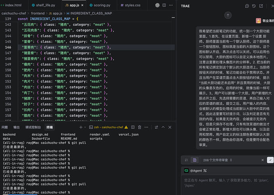The image size is (274, 195).
Task: Click the "五花肉条" key on line 143
Action: 31,30
